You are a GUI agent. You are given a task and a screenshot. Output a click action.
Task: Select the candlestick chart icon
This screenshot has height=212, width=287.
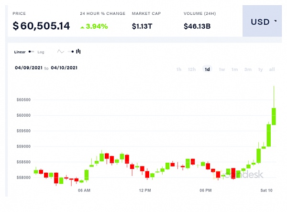(x=78, y=51)
